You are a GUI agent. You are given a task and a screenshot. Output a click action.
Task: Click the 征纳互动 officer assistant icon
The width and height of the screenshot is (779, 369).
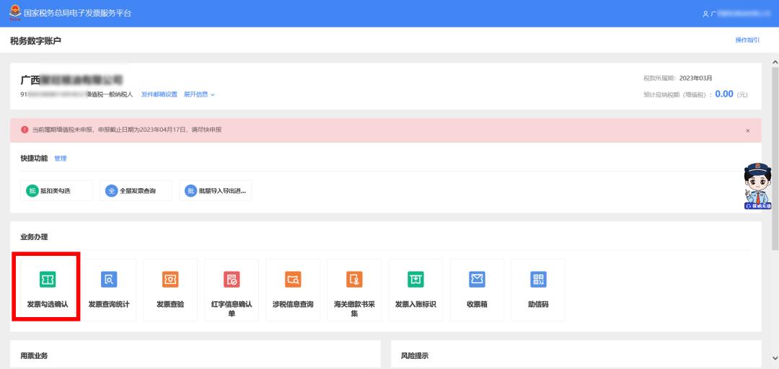click(x=757, y=186)
